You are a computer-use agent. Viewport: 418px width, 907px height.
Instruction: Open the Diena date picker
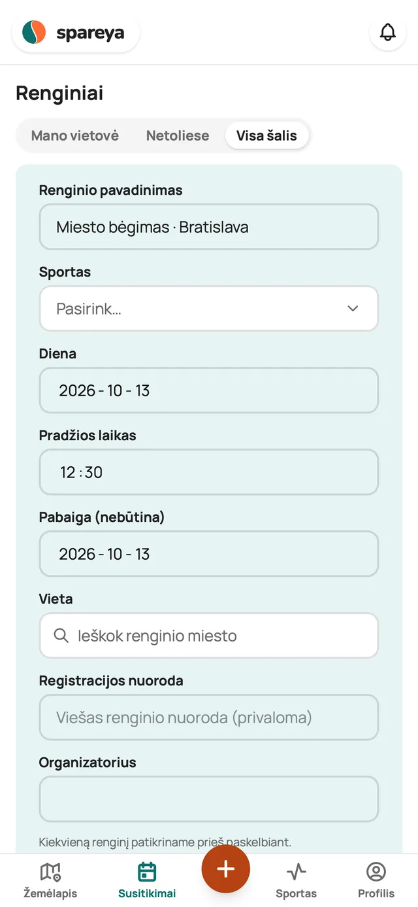[209, 390]
